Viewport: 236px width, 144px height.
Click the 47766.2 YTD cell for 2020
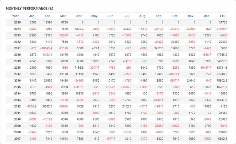[222, 55]
